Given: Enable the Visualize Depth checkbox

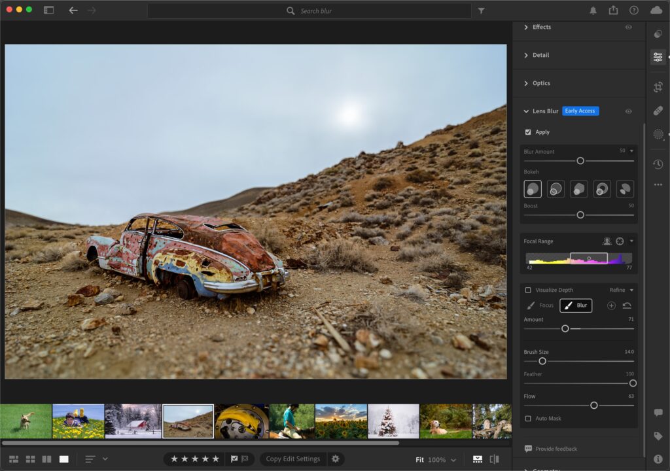Looking at the screenshot, I should 528,290.
